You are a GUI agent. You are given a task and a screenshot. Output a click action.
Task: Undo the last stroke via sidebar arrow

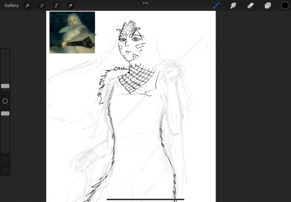pos(5,159)
